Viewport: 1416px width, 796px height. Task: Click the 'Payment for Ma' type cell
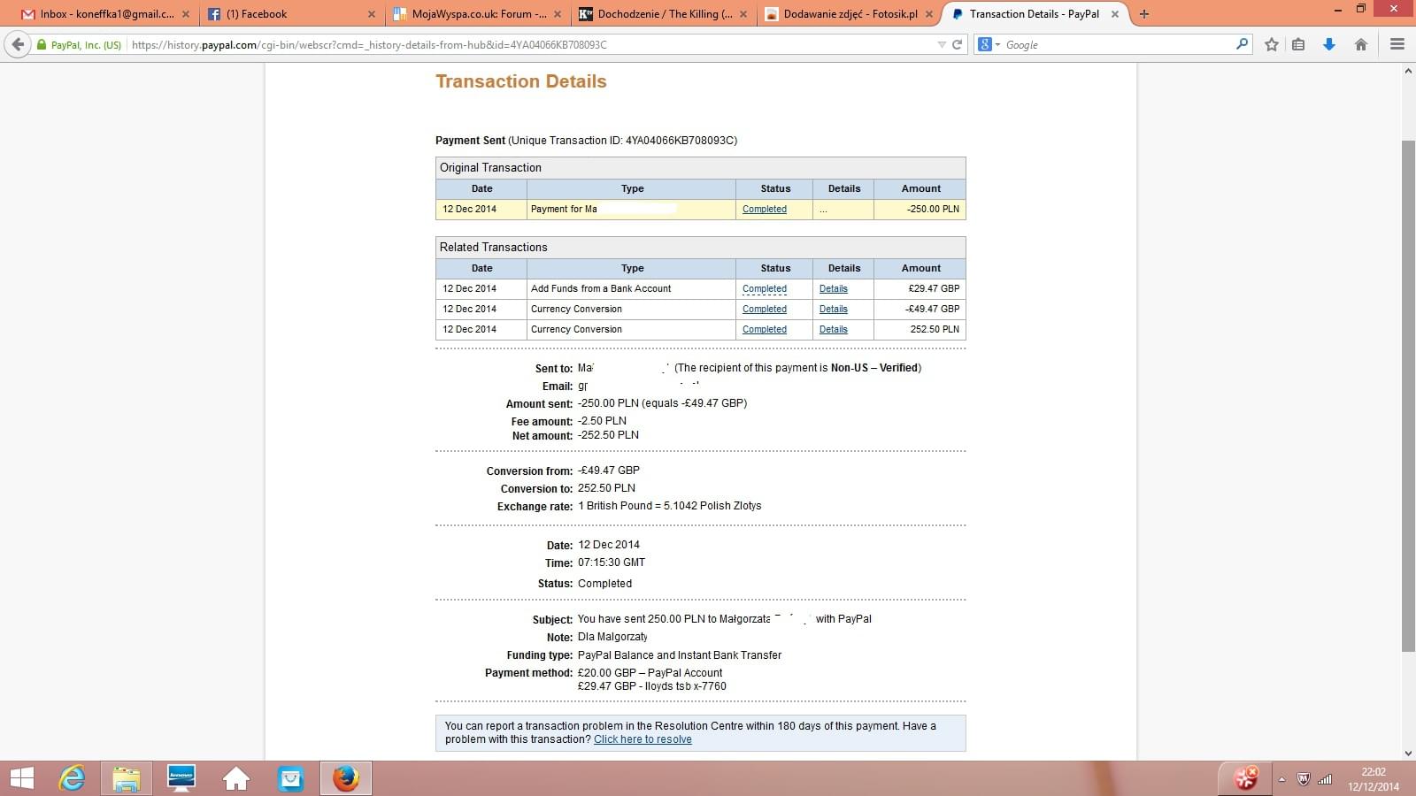click(x=631, y=210)
